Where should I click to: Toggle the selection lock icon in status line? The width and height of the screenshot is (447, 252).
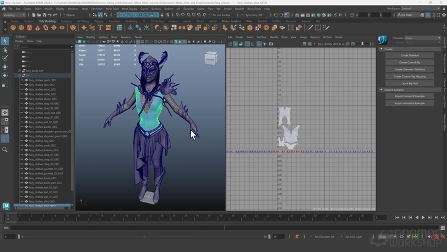click(x=162, y=15)
